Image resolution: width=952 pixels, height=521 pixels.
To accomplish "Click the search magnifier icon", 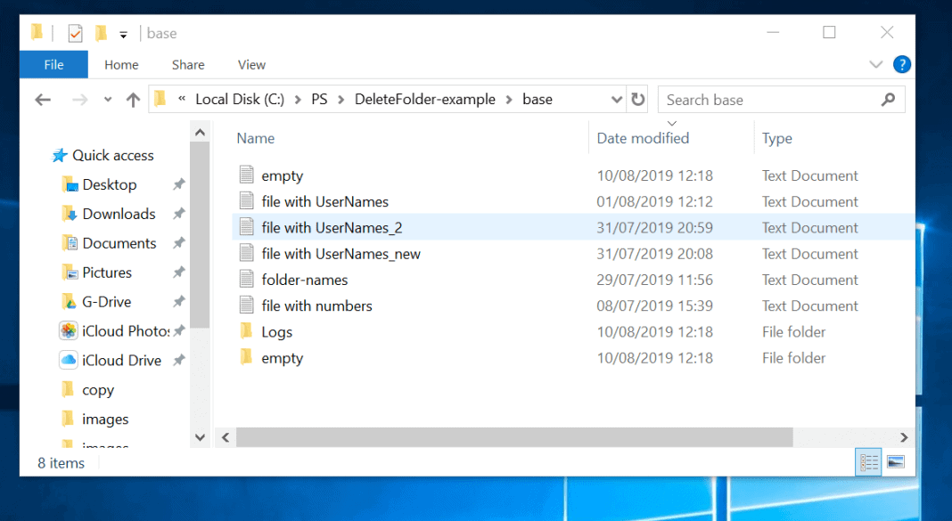I will point(888,100).
